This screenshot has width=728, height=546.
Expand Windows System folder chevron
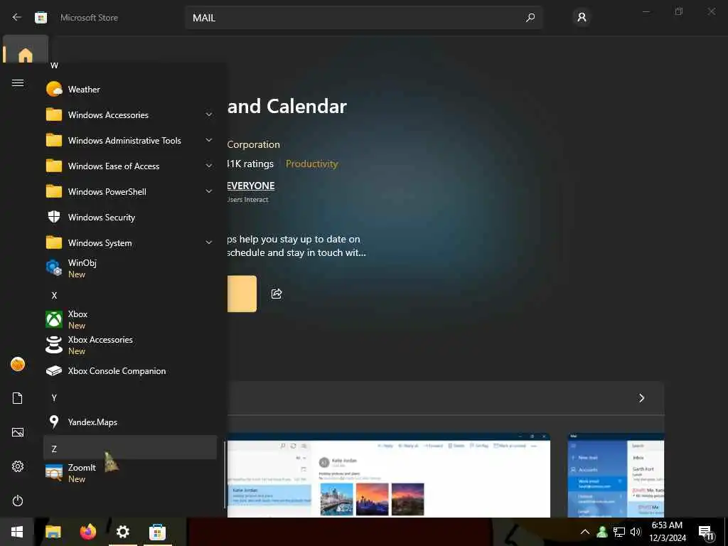(x=209, y=242)
